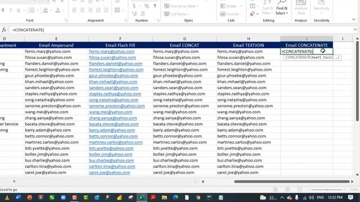Expand the formula bar

[355, 30]
